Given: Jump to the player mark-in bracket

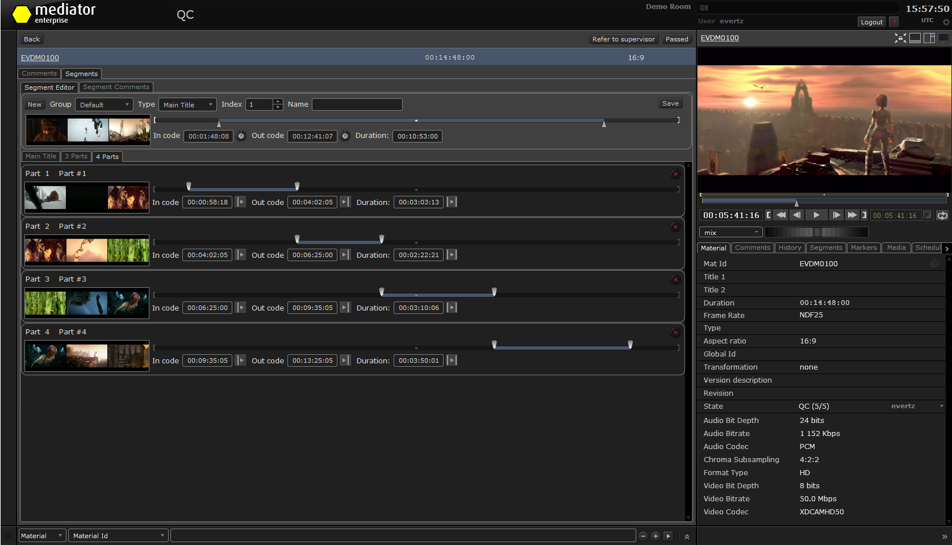Looking at the screenshot, I should pyautogui.click(x=769, y=215).
